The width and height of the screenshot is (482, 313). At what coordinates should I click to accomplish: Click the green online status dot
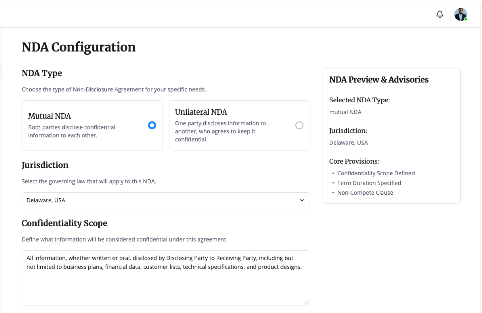click(x=466, y=19)
